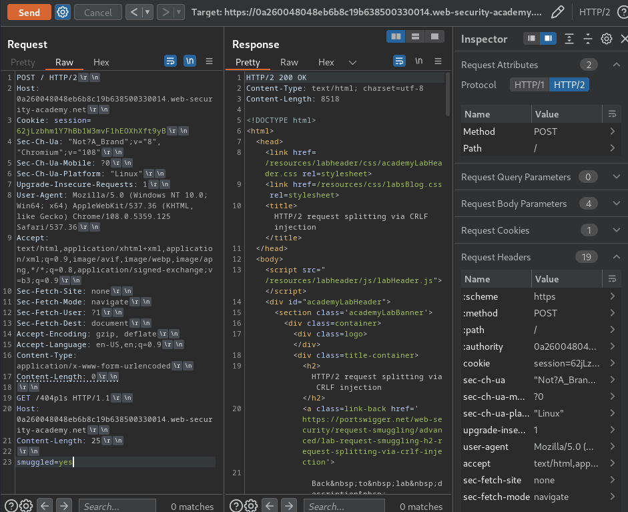Open search settings gear below Response viewer

251,506
